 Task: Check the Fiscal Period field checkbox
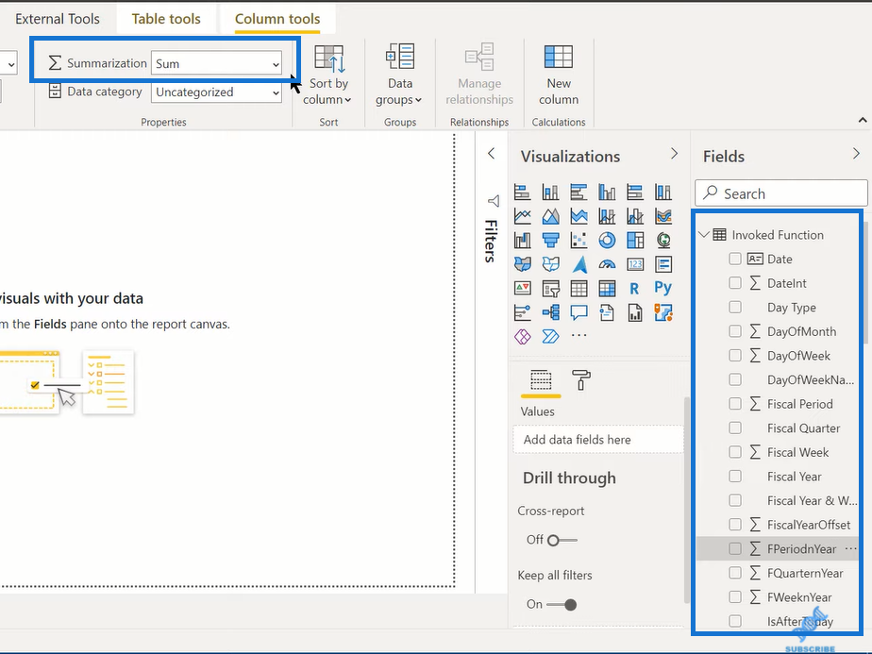(734, 404)
